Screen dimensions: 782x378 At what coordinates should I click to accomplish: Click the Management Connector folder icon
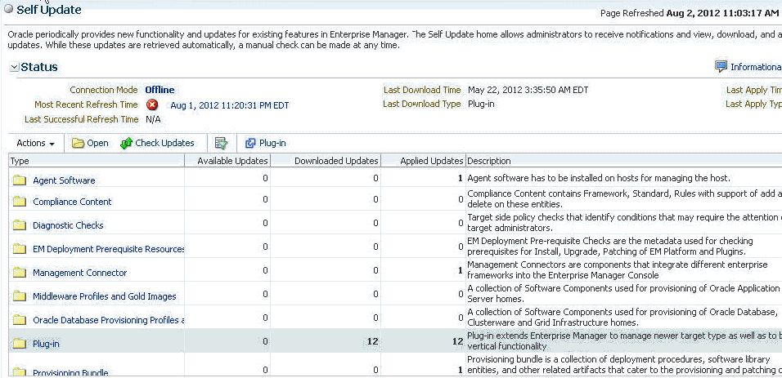click(x=20, y=273)
